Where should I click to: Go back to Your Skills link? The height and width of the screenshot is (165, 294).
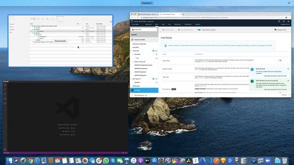pyautogui.click(x=135, y=24)
